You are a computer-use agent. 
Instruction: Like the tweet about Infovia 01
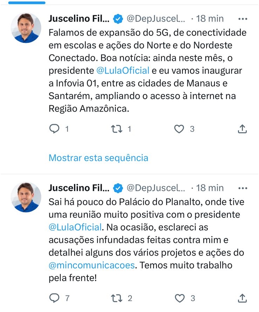click(179, 129)
